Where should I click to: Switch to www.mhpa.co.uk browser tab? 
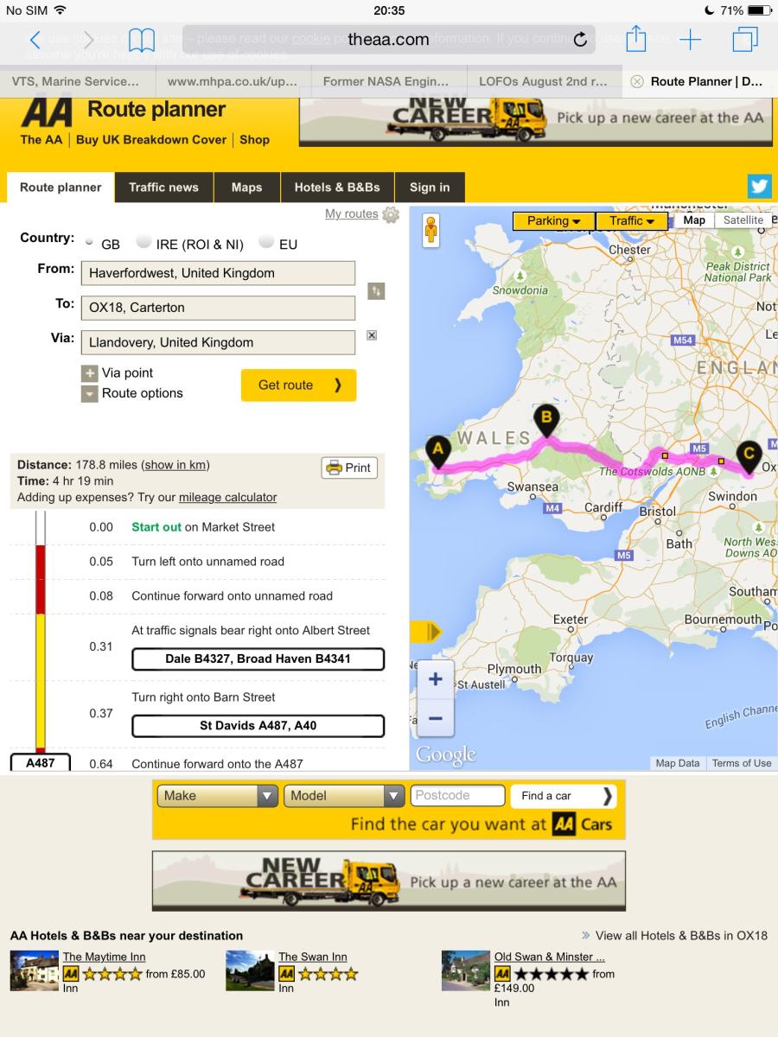pos(233,81)
